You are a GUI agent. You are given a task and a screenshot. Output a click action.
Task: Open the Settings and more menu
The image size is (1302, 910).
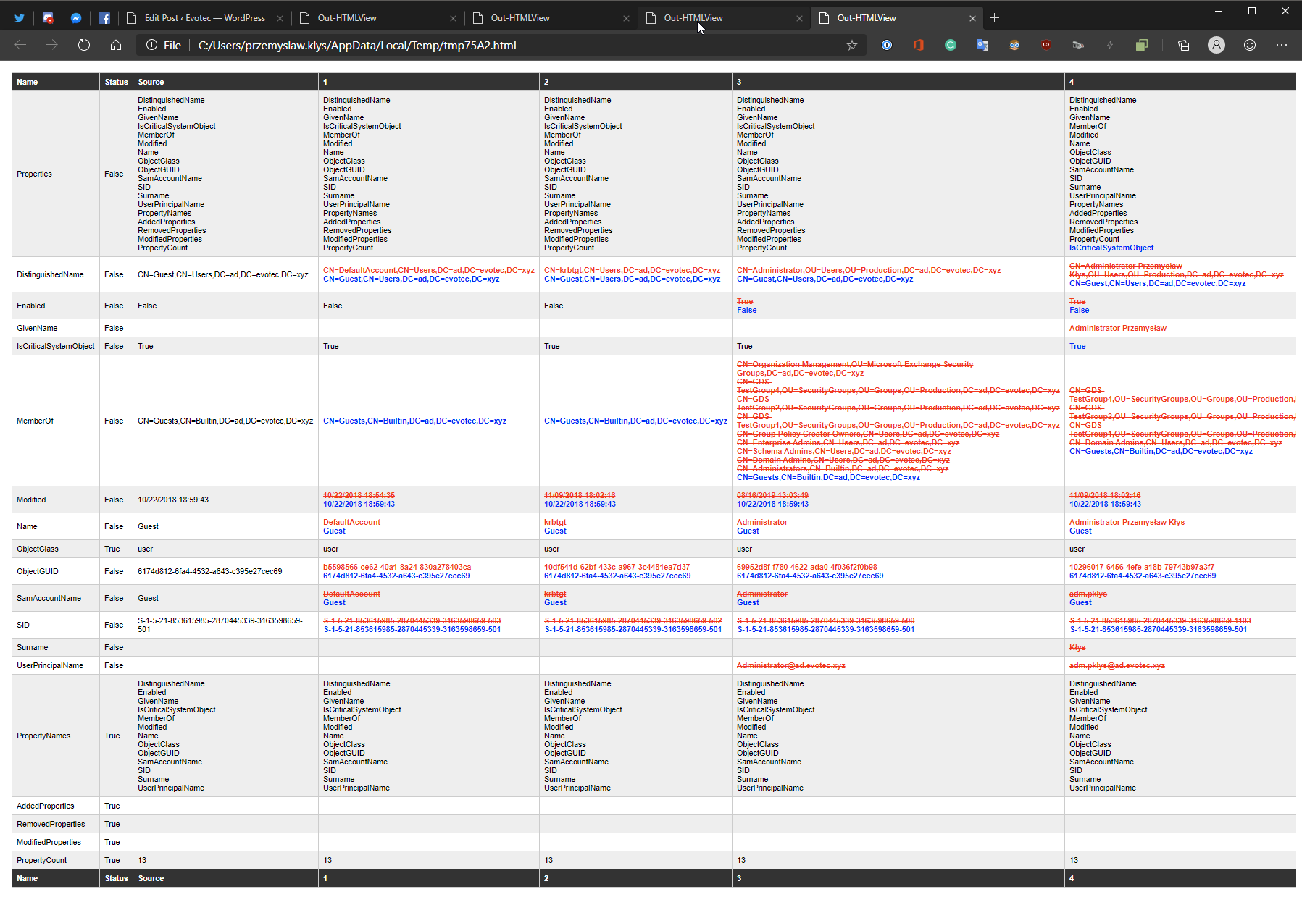pyautogui.click(x=1282, y=45)
